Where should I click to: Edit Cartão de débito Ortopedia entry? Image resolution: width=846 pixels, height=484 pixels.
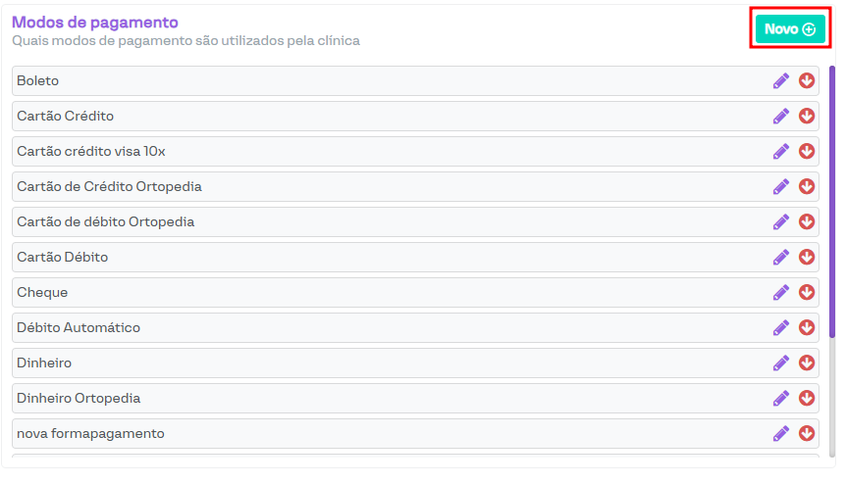point(781,221)
